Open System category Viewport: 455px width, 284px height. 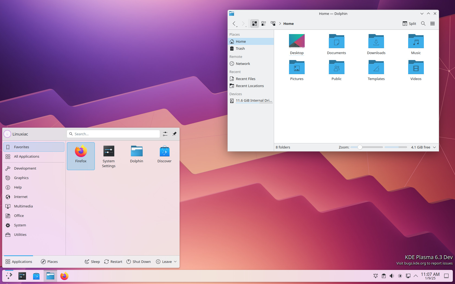pyautogui.click(x=34, y=225)
